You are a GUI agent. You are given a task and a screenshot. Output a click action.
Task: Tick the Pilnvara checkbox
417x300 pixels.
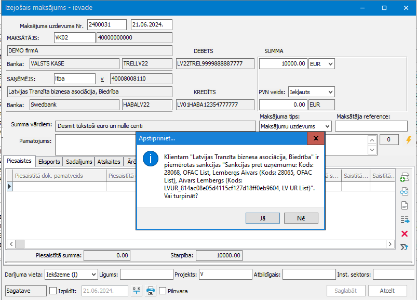coord(163,291)
